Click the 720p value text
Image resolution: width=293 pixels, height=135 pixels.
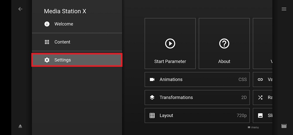pos(242,115)
